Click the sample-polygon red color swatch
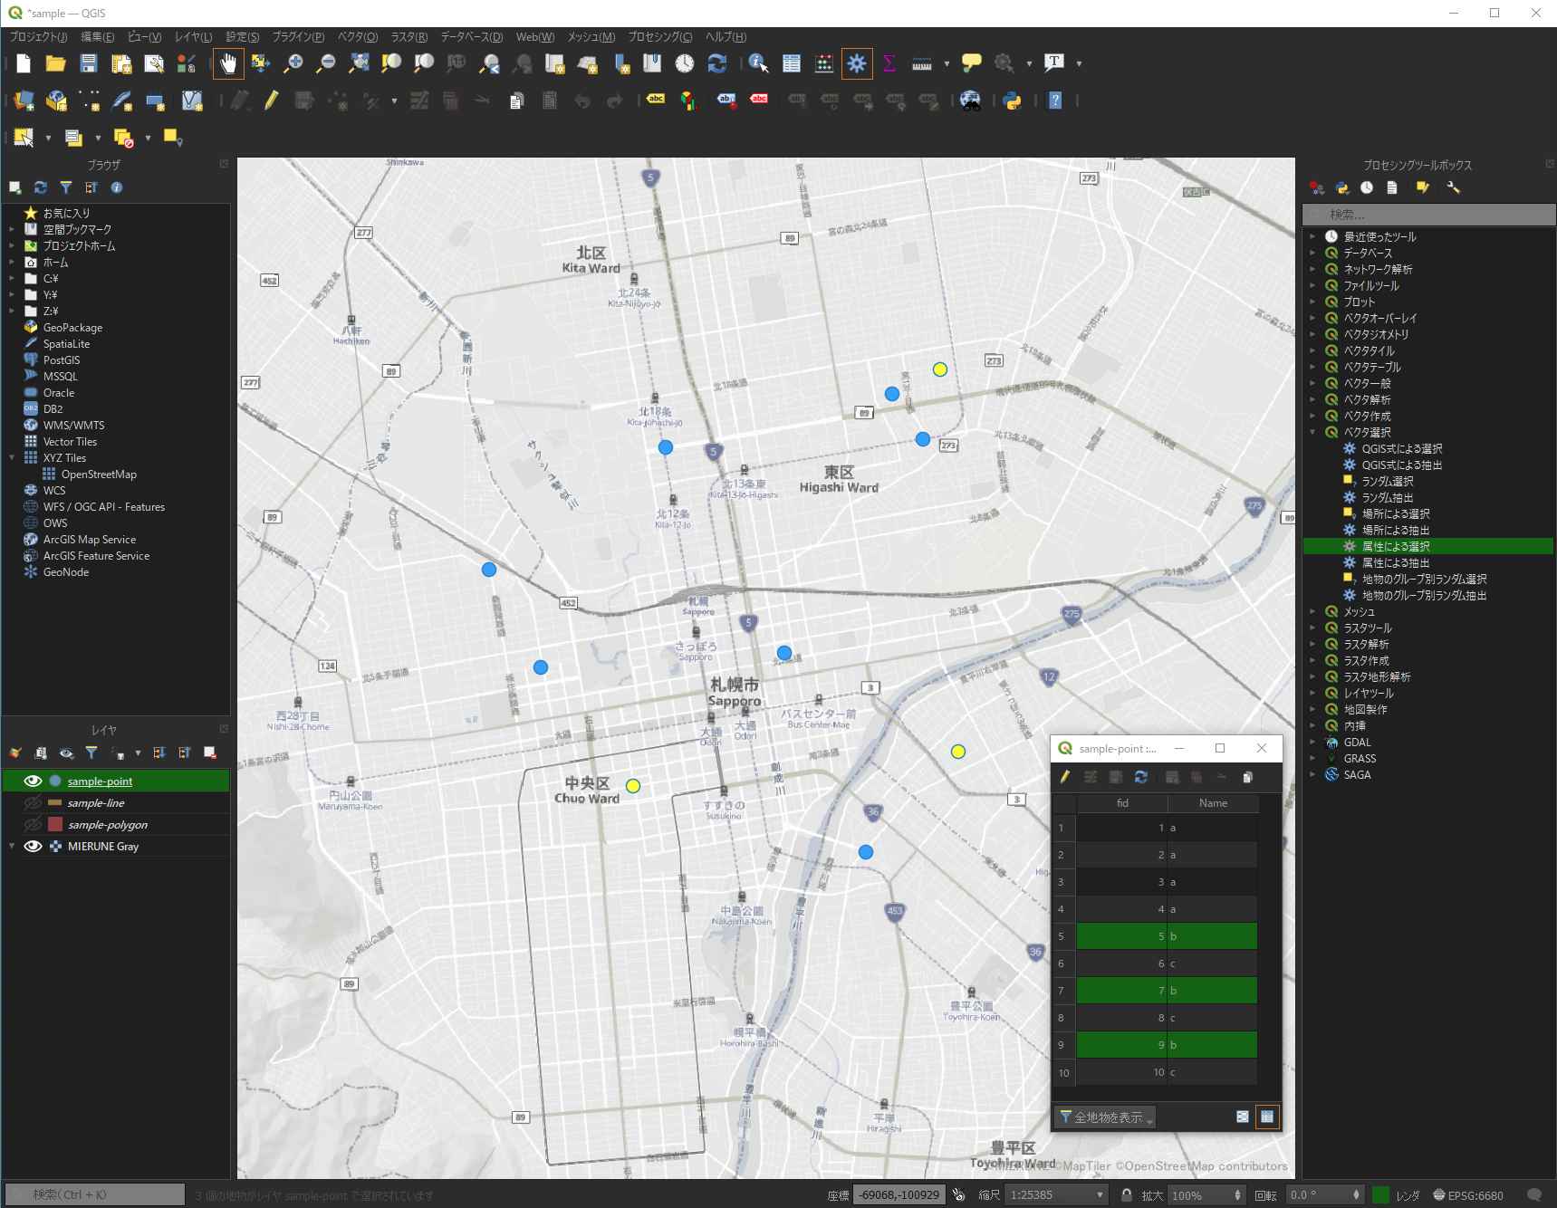Screen dimensions: 1557x1208 point(55,824)
